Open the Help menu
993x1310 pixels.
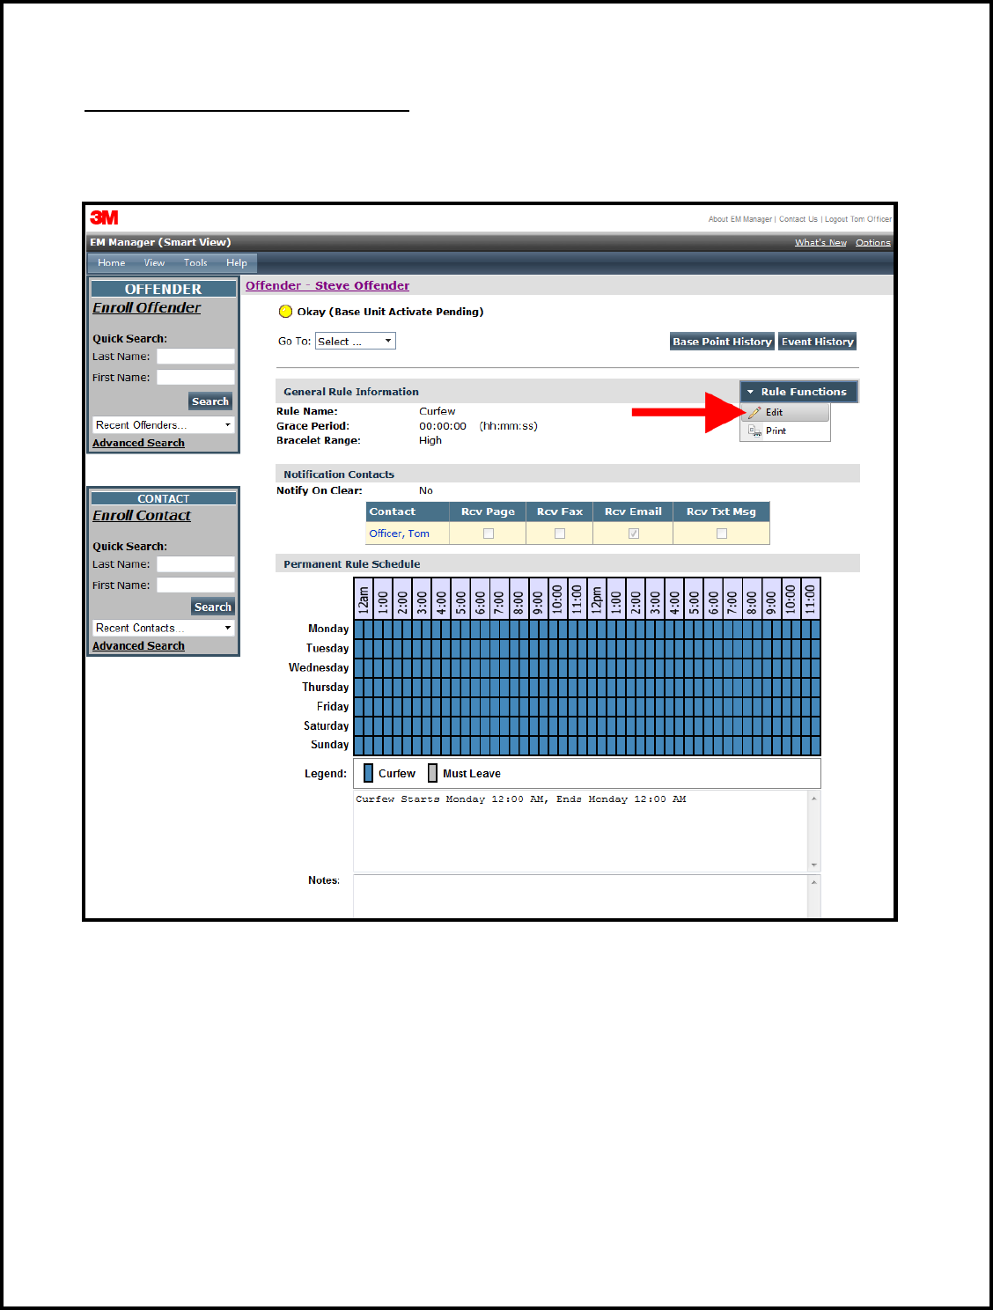(236, 262)
